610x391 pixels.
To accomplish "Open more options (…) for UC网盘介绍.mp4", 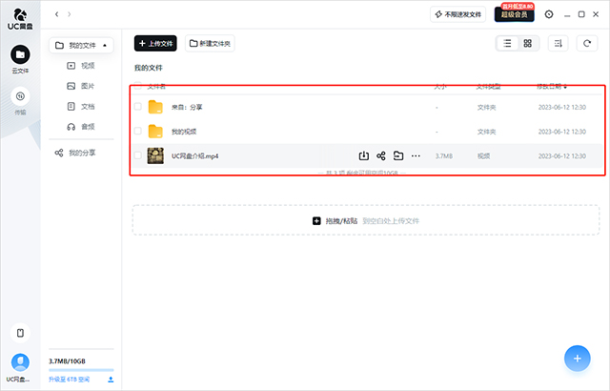I will coord(416,155).
